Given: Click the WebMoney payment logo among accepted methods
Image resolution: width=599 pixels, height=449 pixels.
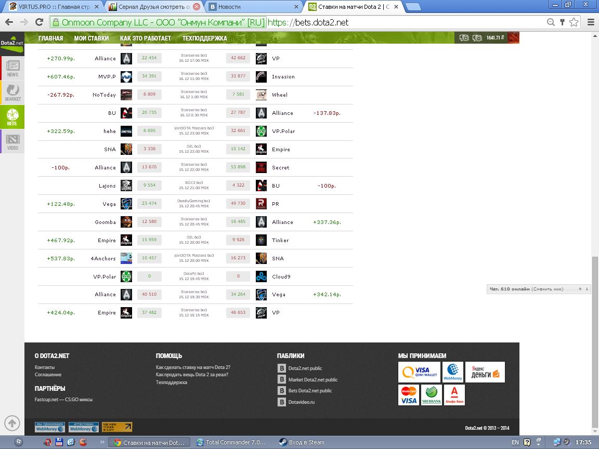Looking at the screenshot, I should coord(453,372).
